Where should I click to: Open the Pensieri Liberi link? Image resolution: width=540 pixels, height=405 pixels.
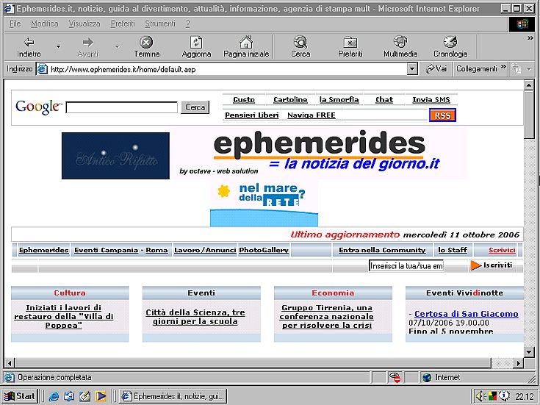pyautogui.click(x=251, y=115)
